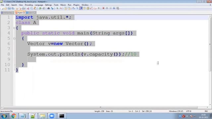
Task: Toggle Word Wrap toolbar icon
Action: (74, 8)
